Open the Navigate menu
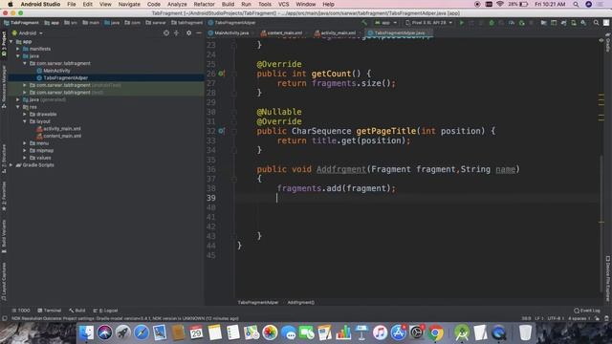 point(129,4)
